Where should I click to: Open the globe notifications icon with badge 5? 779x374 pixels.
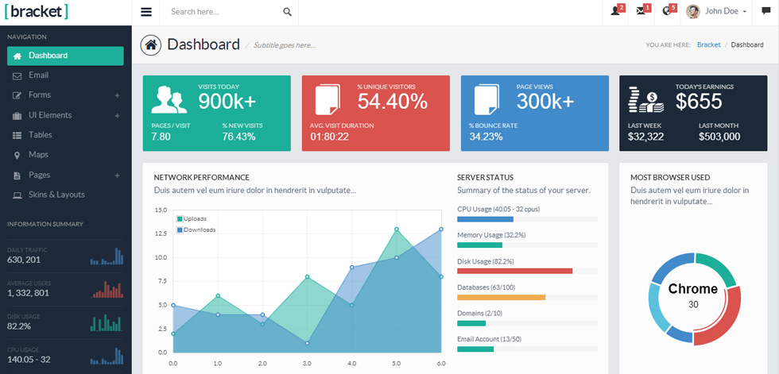667,11
